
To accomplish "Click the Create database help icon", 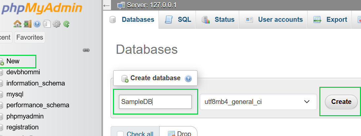I will (x=188, y=79).
